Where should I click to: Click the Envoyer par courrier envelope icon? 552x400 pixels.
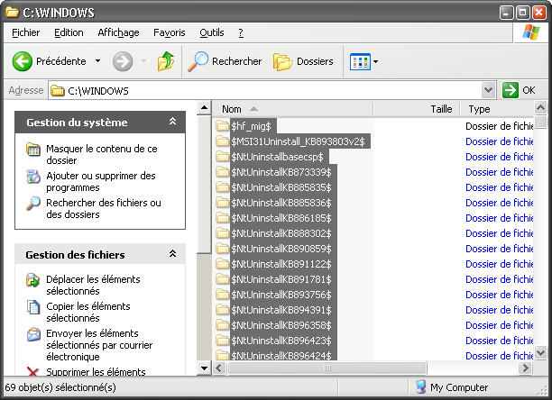33,334
